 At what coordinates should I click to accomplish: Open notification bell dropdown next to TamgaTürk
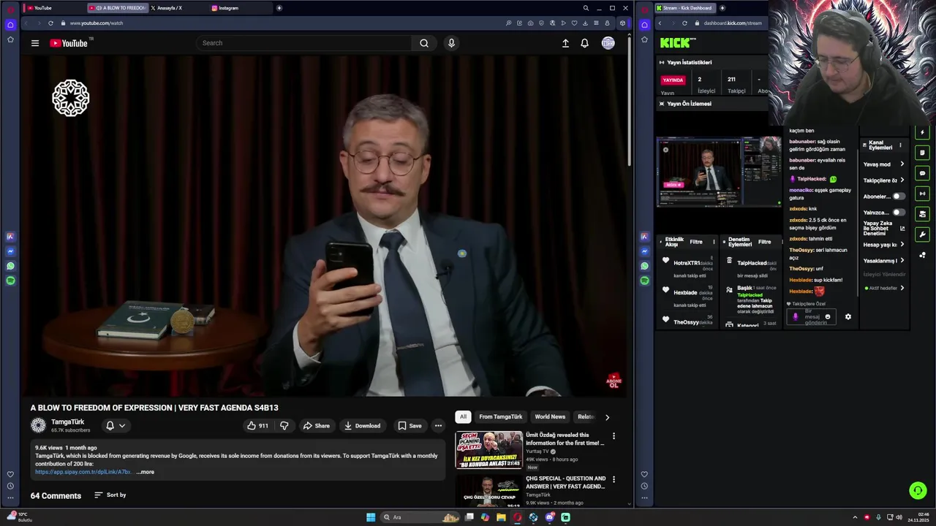[x=116, y=426]
